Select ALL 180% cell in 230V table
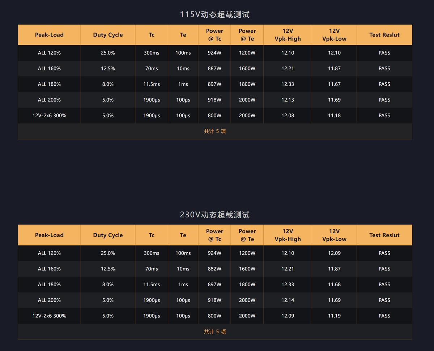The height and width of the screenshot is (351, 434). (49, 284)
